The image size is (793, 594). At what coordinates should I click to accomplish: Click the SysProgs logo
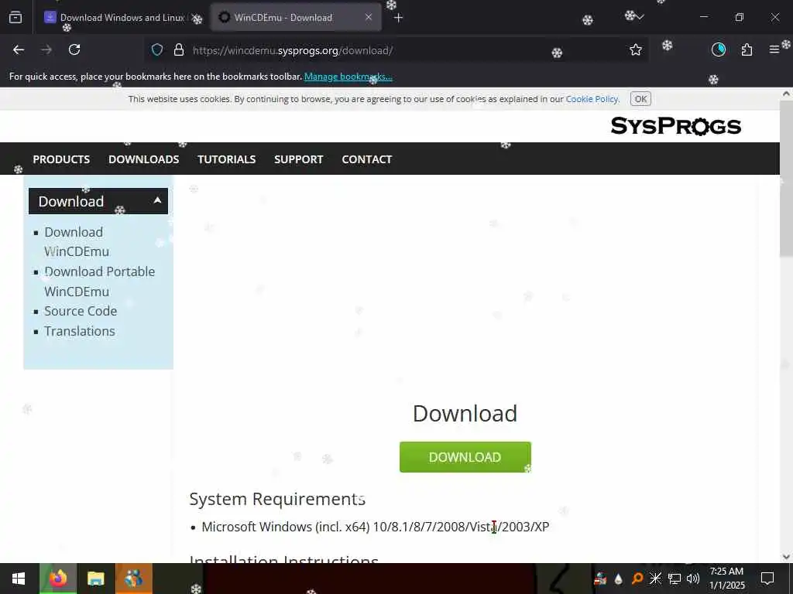[675, 126]
